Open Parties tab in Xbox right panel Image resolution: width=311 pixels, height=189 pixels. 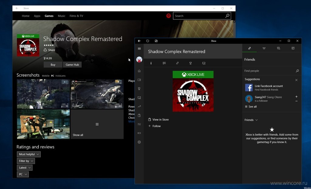tap(264, 48)
